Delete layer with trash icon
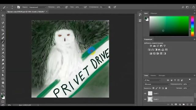This screenshot has width=196, height=110. tap(191, 105)
